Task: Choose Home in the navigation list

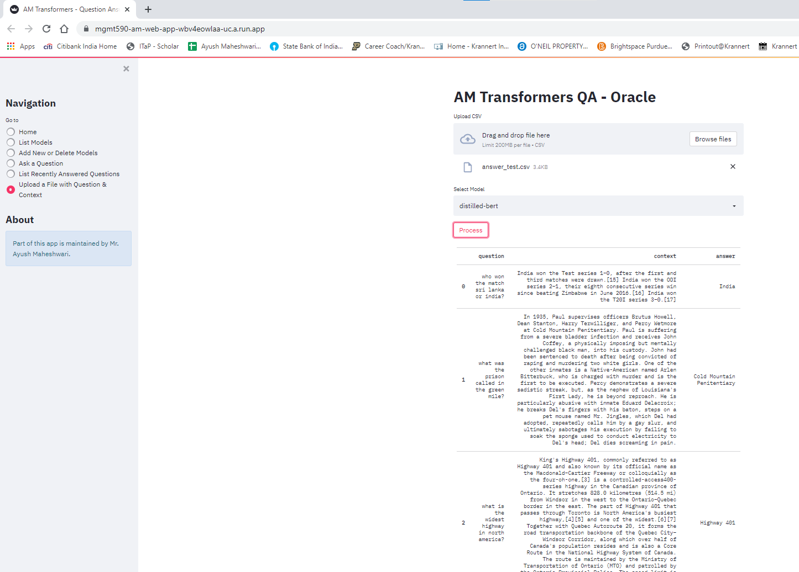Action: [10, 131]
